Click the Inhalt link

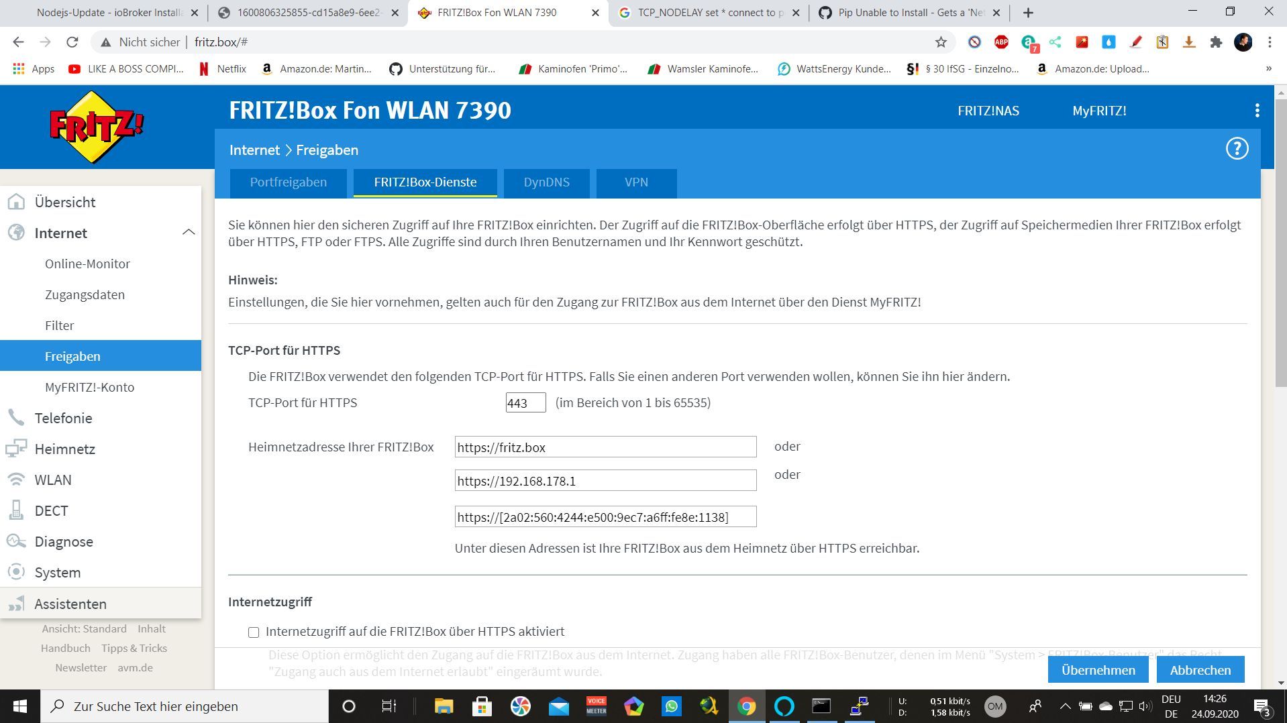pyautogui.click(x=152, y=628)
